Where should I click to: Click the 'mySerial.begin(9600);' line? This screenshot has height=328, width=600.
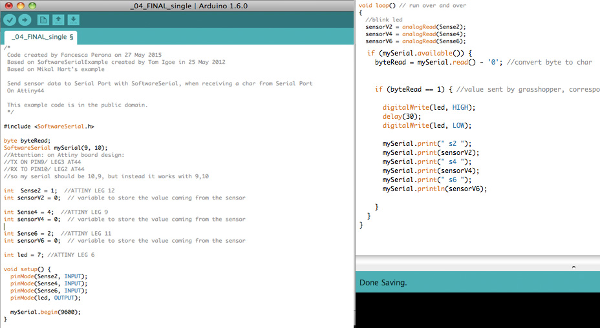click(45, 312)
